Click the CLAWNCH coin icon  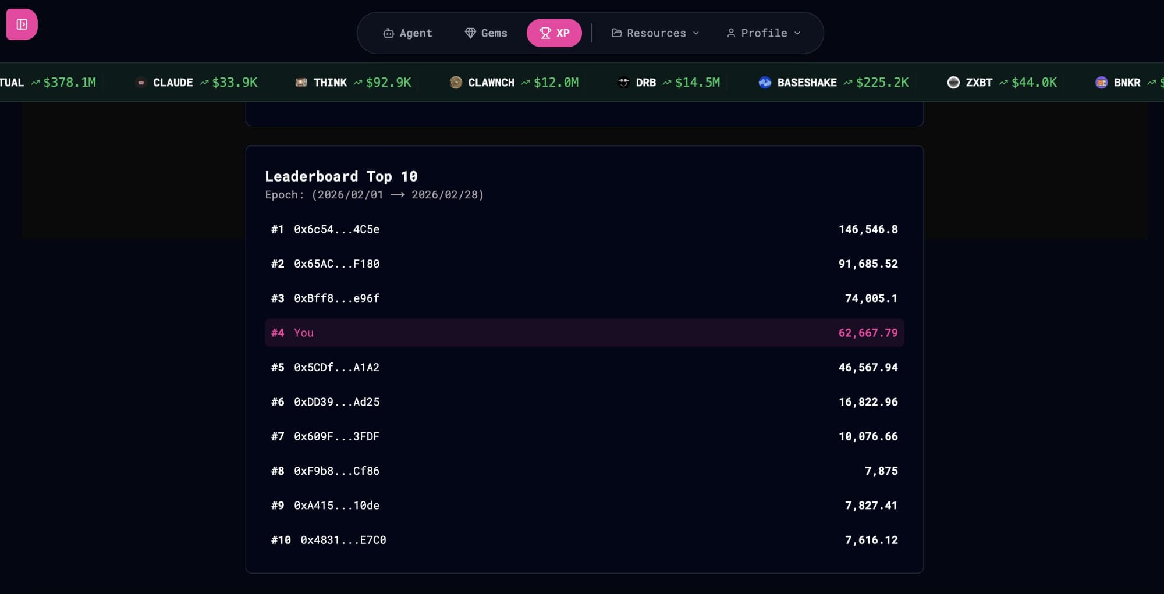(x=456, y=83)
